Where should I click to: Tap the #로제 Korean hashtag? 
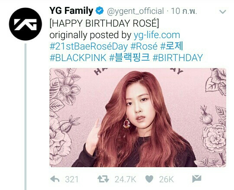pyautogui.click(x=172, y=46)
